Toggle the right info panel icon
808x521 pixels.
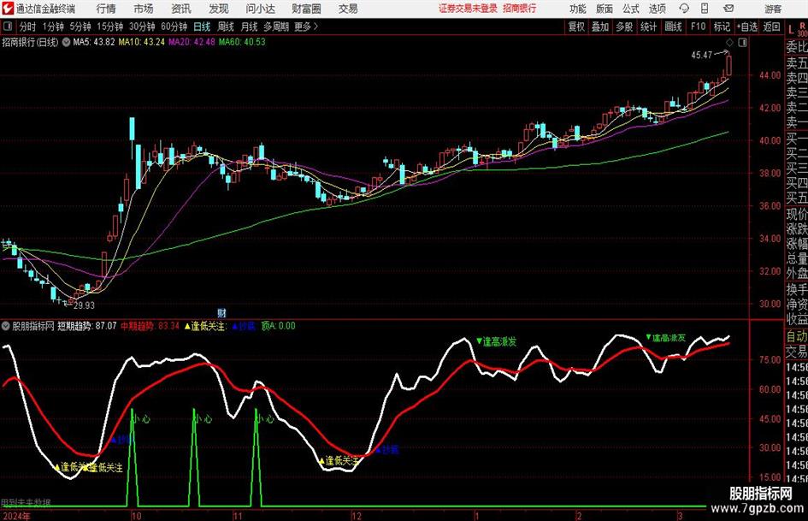[742, 43]
